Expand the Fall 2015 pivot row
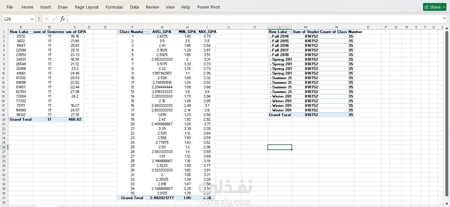Viewport: 450px width, 207px height. pyautogui.click(x=270, y=41)
